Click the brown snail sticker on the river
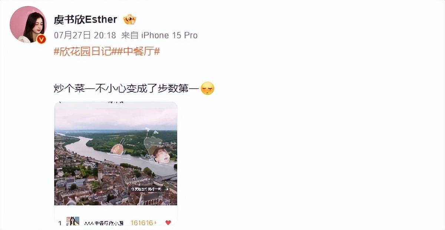 pyautogui.click(x=118, y=149)
